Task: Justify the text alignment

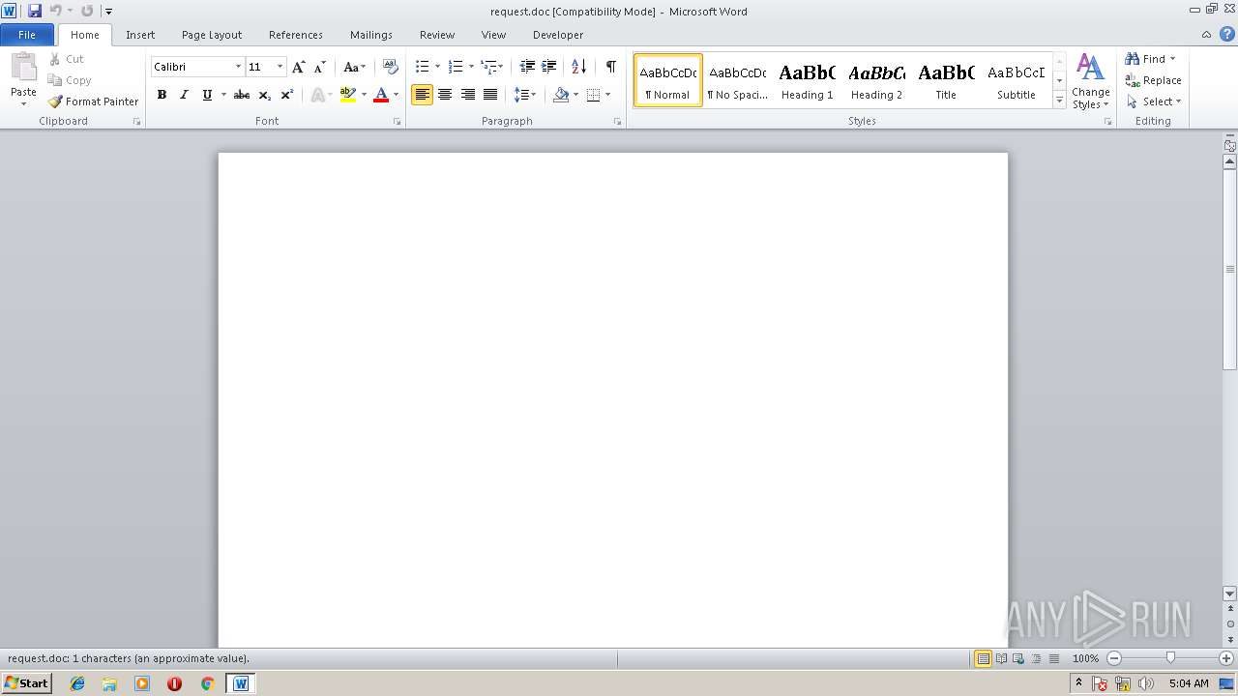Action: [490, 95]
